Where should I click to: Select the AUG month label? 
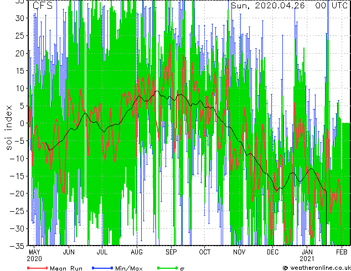coord(137,252)
